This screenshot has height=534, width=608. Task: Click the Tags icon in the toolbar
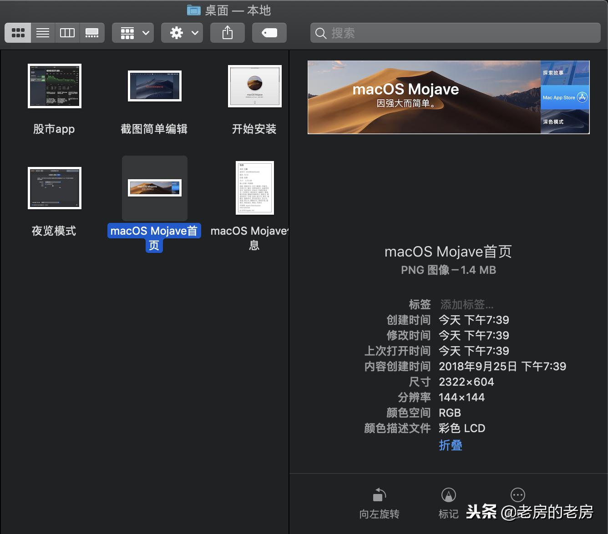click(x=269, y=32)
